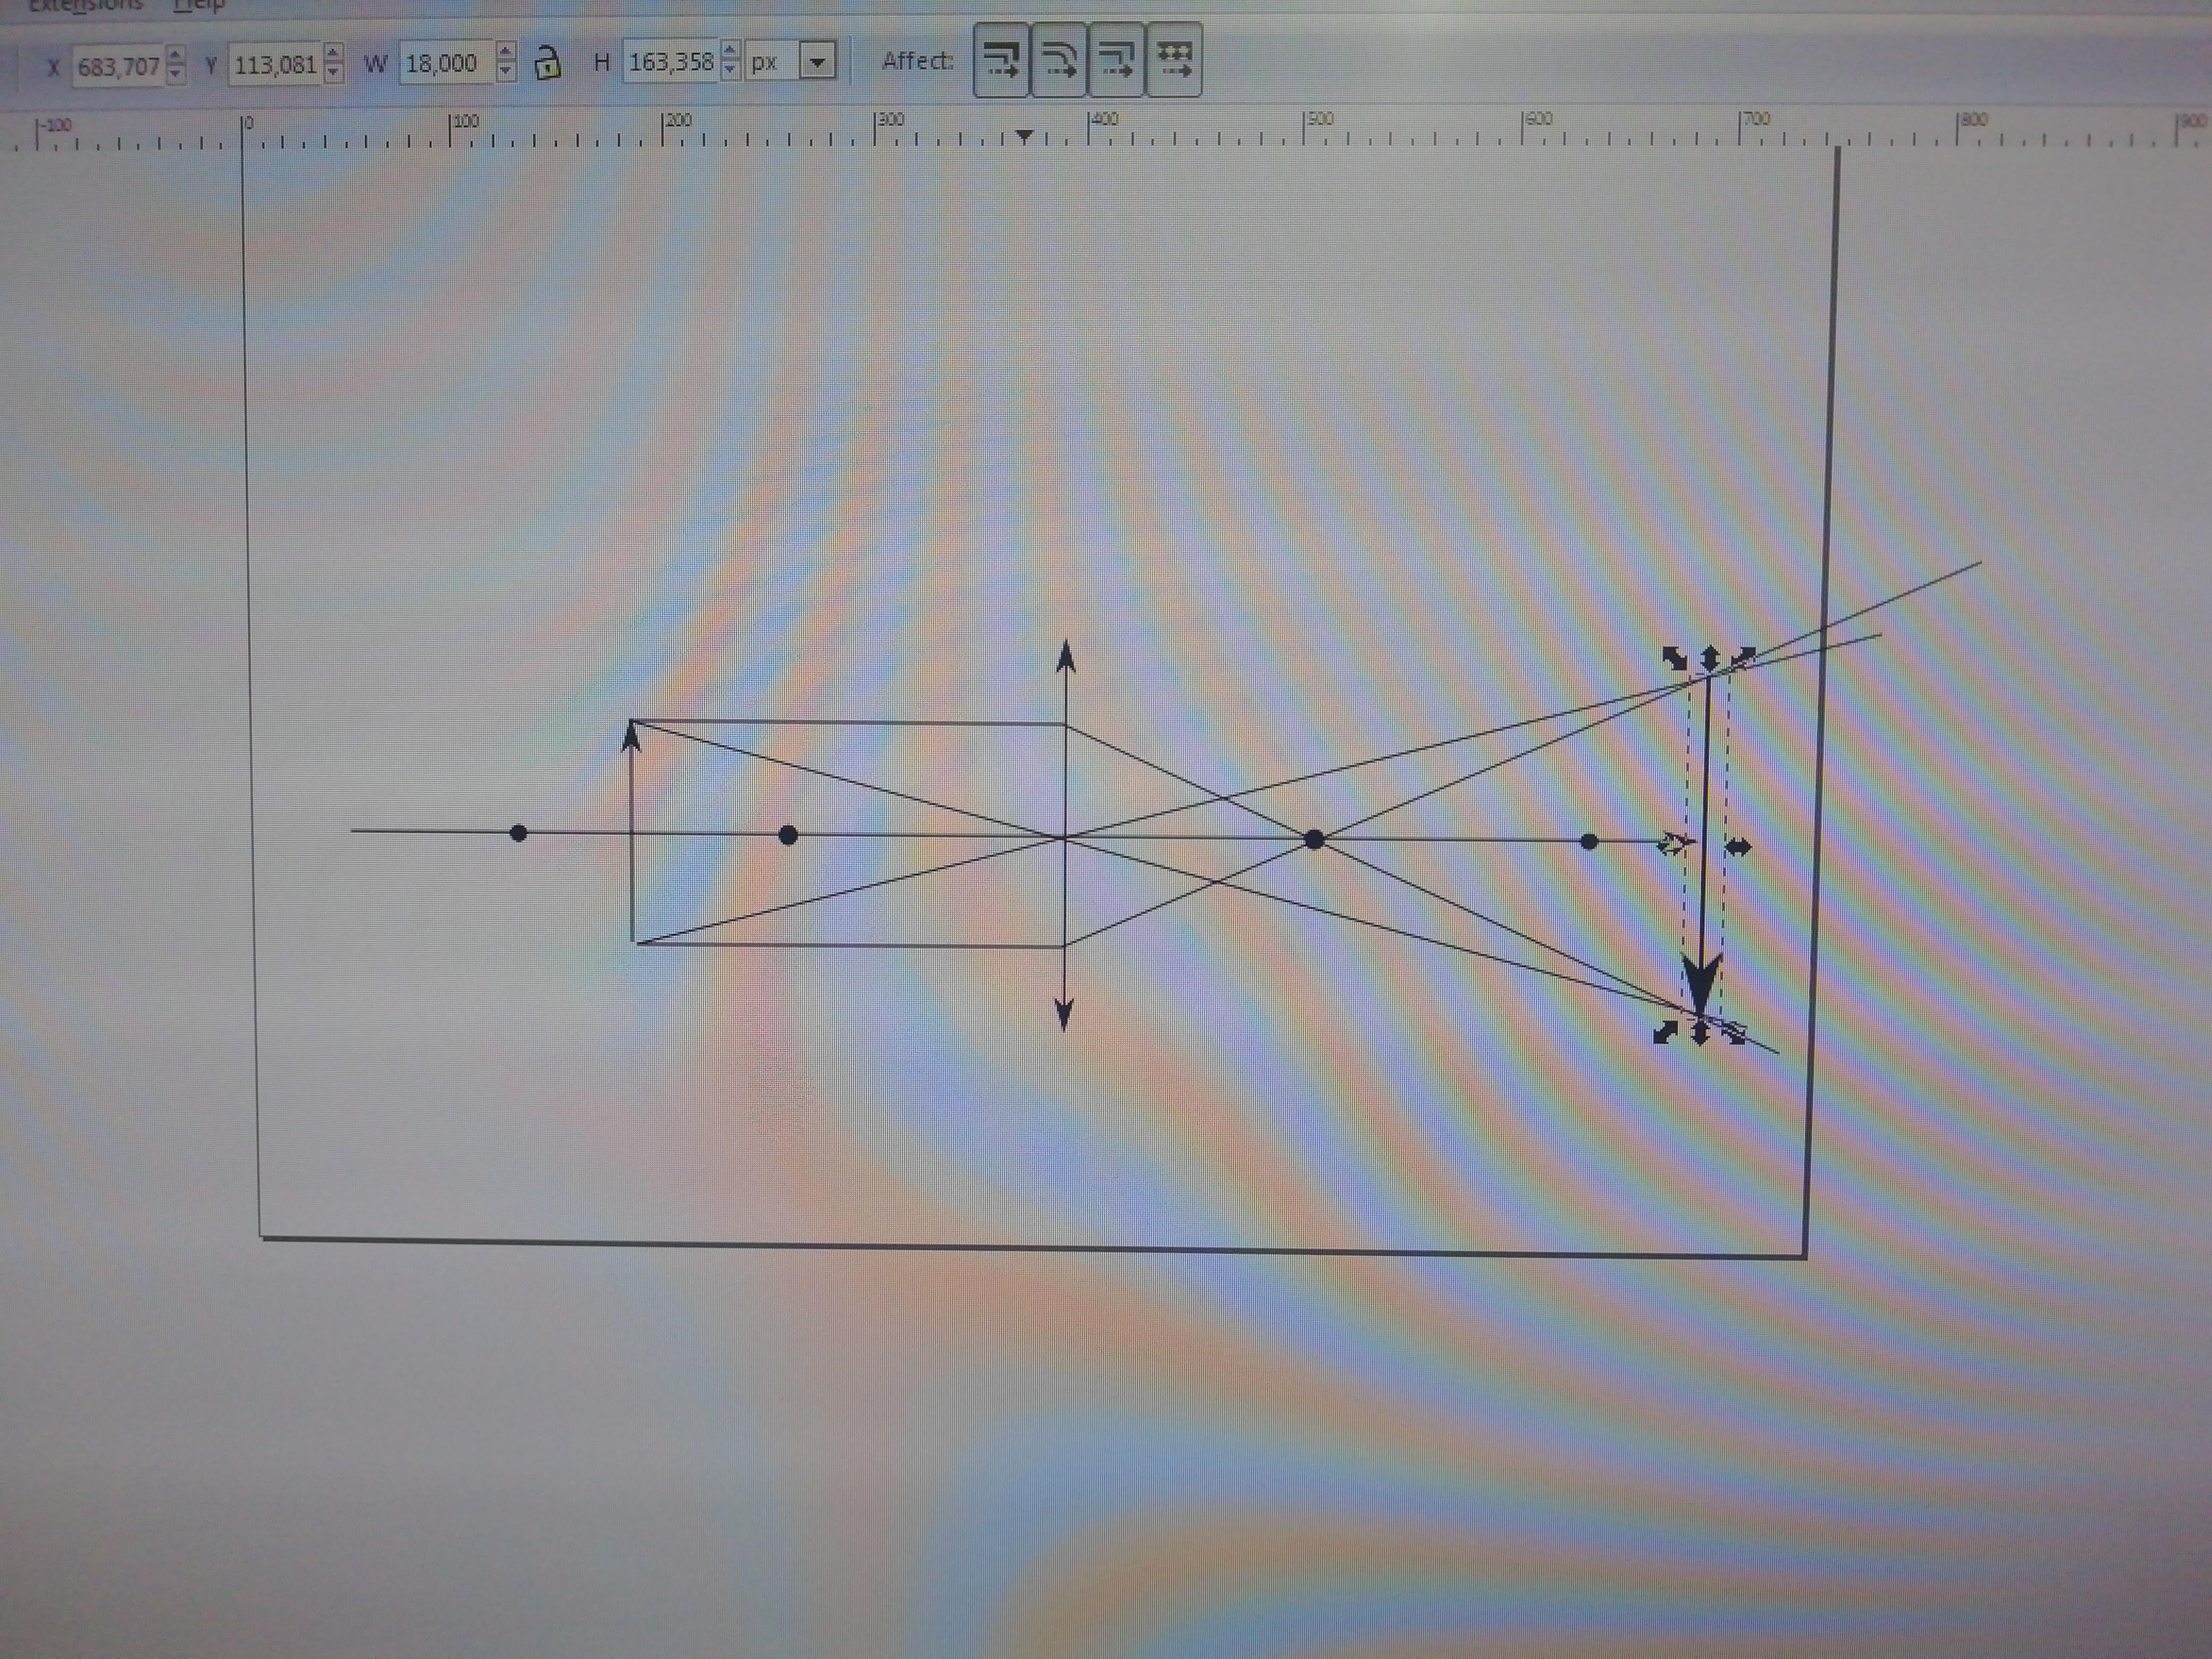2212x1659 pixels.
Task: Click bottom-left scale handle of selection
Action: [1665, 1031]
